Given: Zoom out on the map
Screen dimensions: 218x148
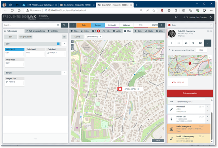Looking at the screenshot, I should click(72, 45).
